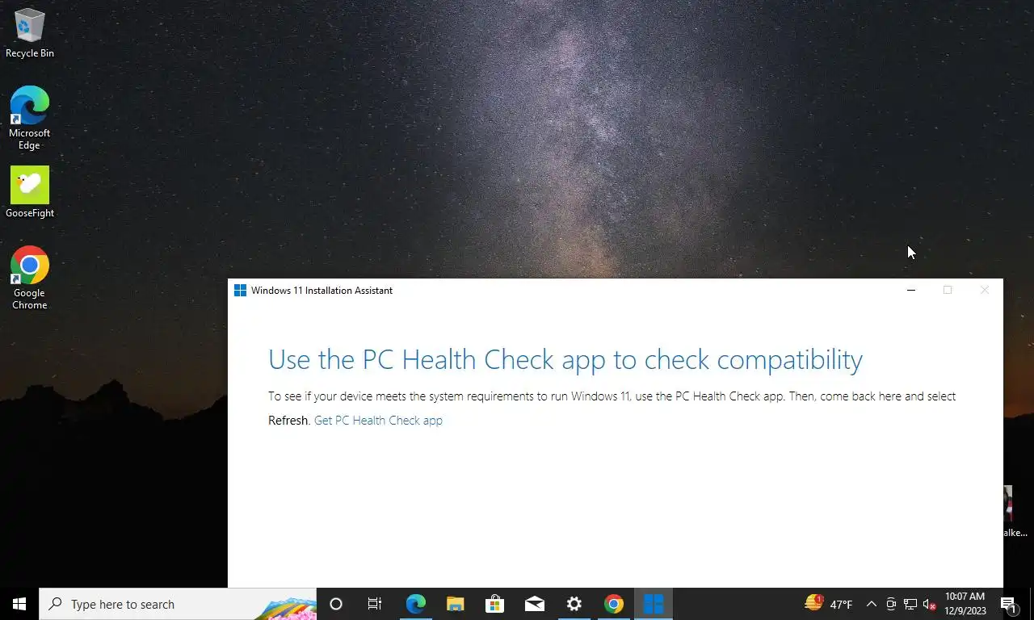Open the notification Action Center icon
Screen dimensions: 1034x620
pyautogui.click(x=1009, y=604)
